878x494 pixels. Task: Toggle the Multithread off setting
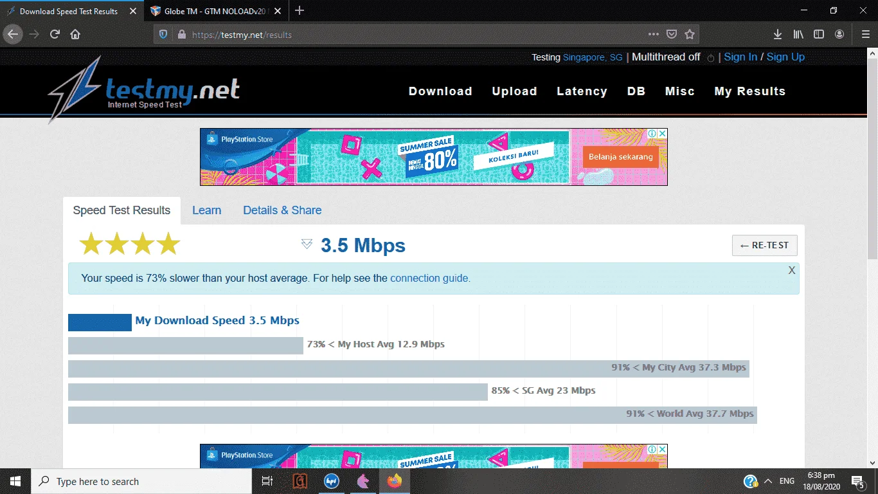(666, 57)
